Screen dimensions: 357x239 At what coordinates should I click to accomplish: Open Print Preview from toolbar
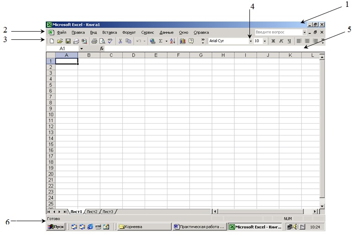coord(103,41)
